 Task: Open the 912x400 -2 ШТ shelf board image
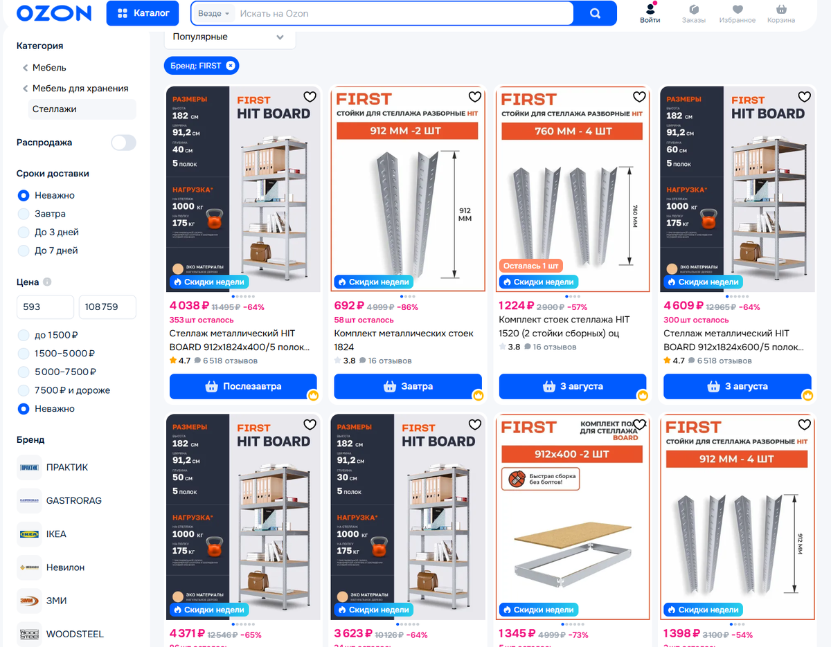573,517
